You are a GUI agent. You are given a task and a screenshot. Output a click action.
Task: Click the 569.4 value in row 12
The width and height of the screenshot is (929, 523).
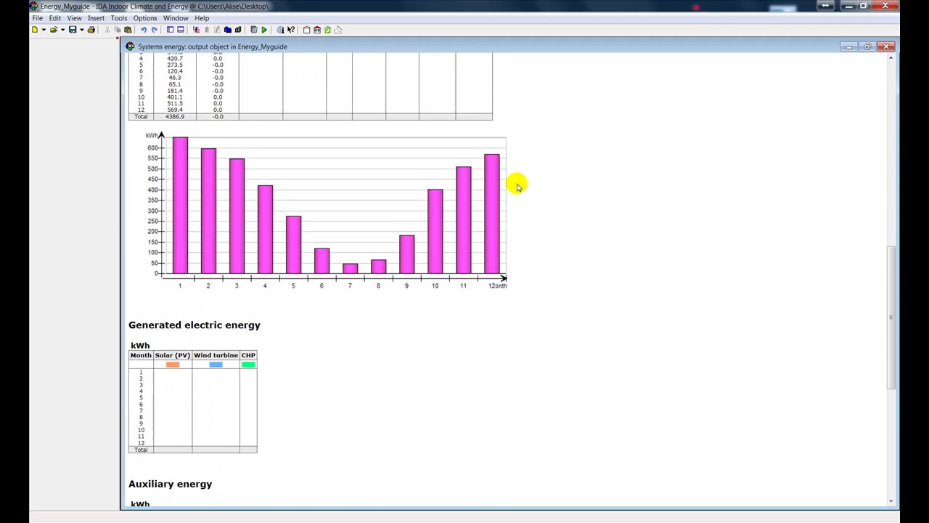175,110
